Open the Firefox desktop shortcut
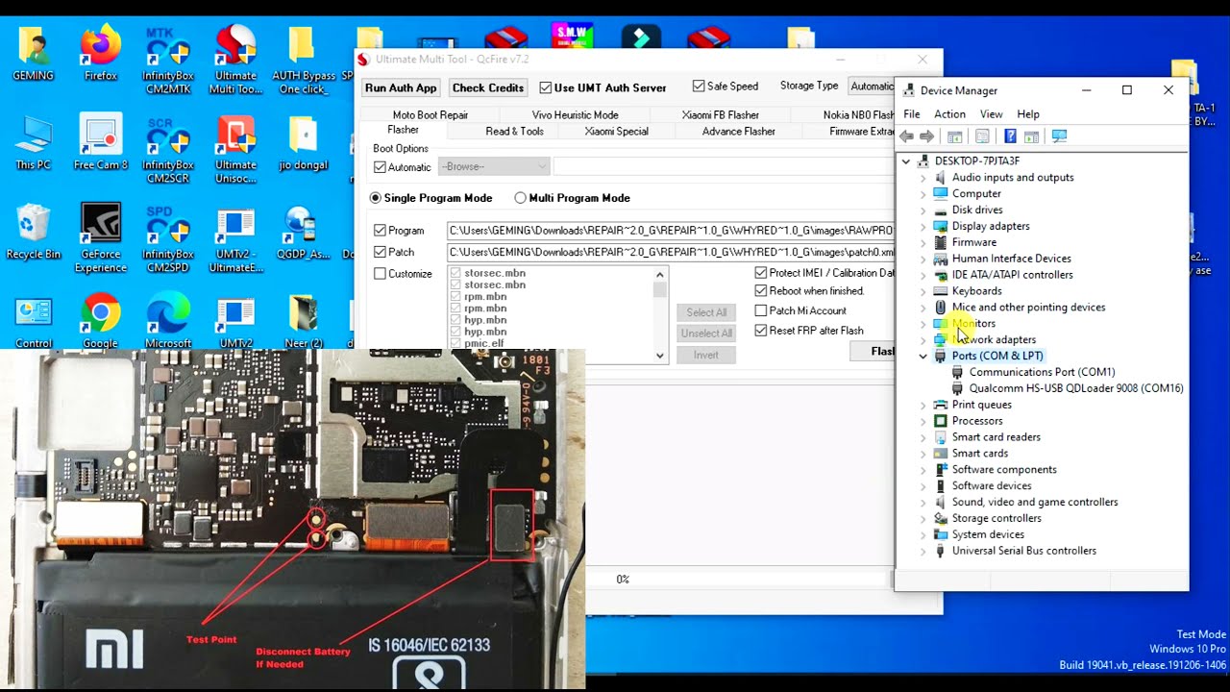This screenshot has width=1230, height=692. point(101,54)
